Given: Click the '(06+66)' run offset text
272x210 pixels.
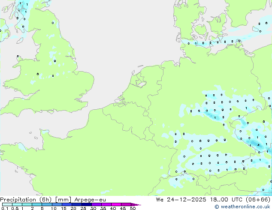Looking at the screenshot, I should (258, 199).
